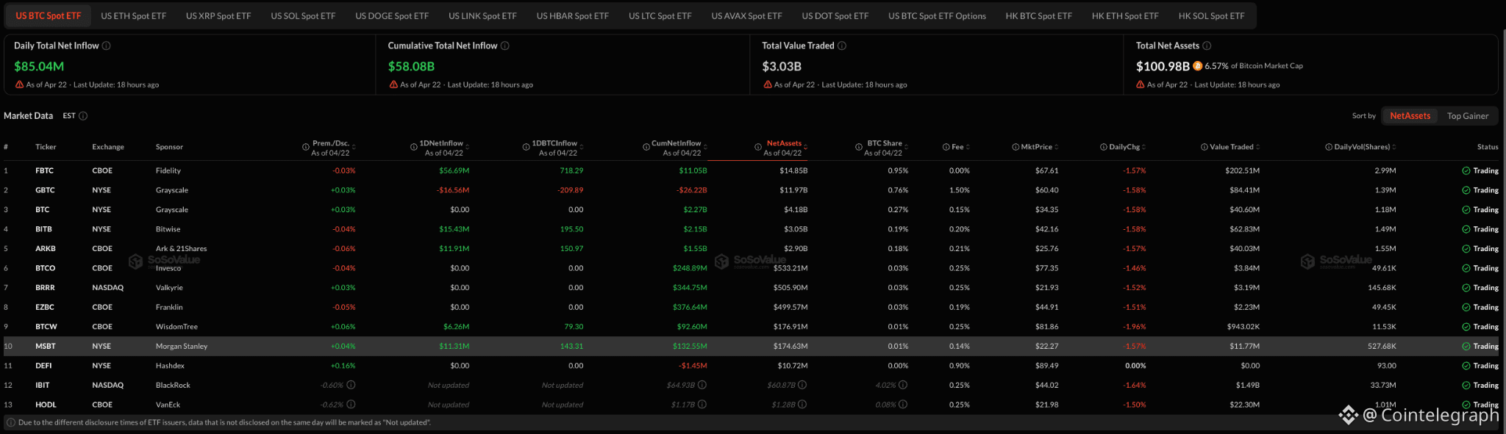
Task: Open US SOL Spot ETF tab
Action: [x=303, y=15]
